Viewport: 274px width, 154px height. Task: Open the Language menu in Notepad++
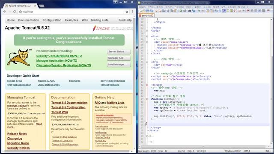pos(189,7)
